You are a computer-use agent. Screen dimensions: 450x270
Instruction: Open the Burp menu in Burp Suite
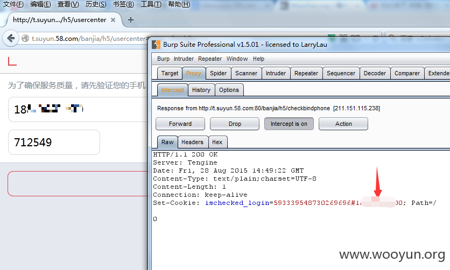coord(163,59)
